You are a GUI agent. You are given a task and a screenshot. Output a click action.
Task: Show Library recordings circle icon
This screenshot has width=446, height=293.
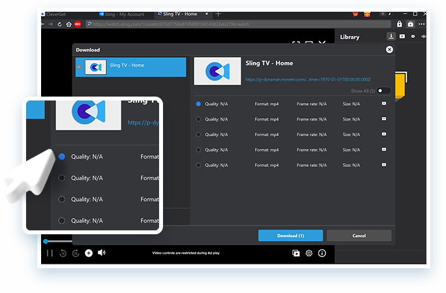click(413, 37)
